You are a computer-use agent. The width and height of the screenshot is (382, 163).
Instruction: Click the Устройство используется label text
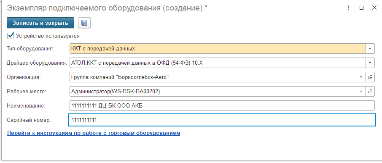[48, 36]
